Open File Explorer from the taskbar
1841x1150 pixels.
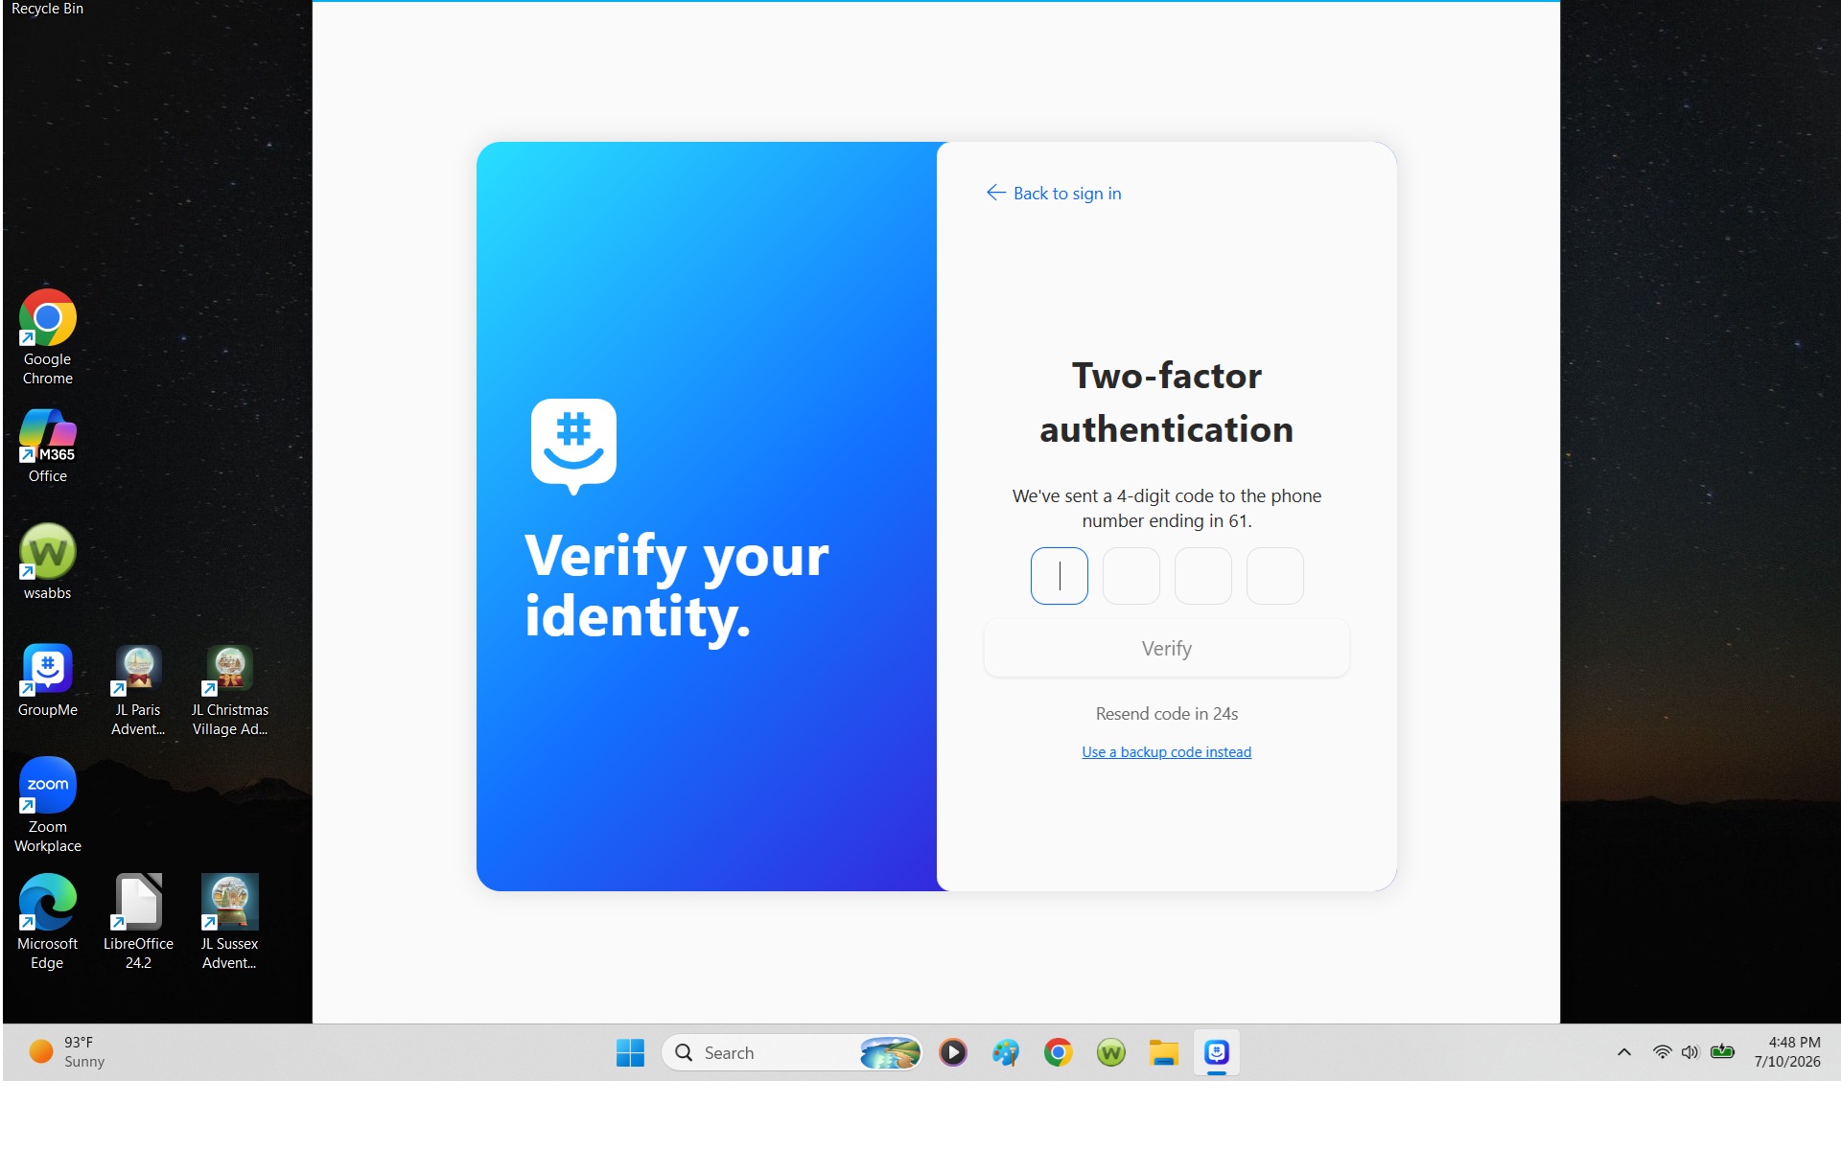1163,1052
